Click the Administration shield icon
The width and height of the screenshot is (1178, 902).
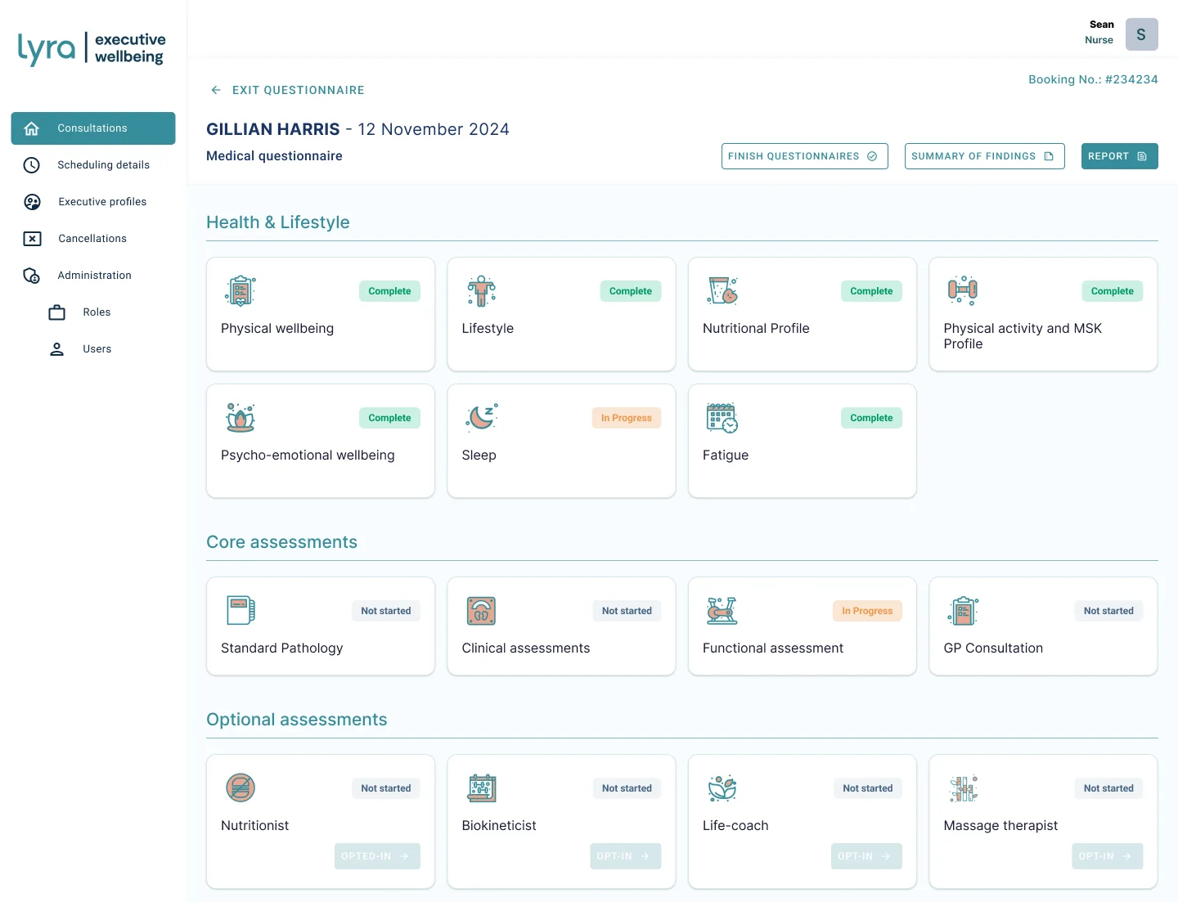(x=32, y=276)
